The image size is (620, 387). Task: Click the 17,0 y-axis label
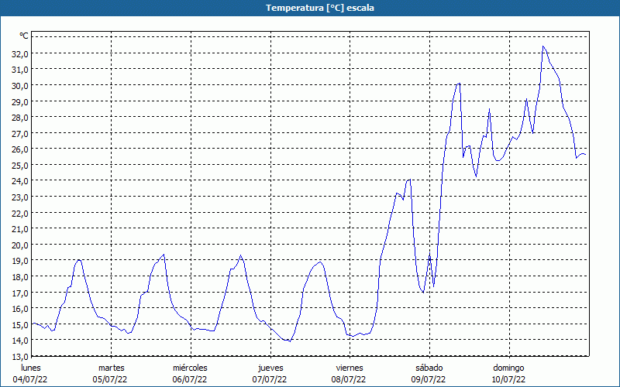pyautogui.click(x=20, y=293)
